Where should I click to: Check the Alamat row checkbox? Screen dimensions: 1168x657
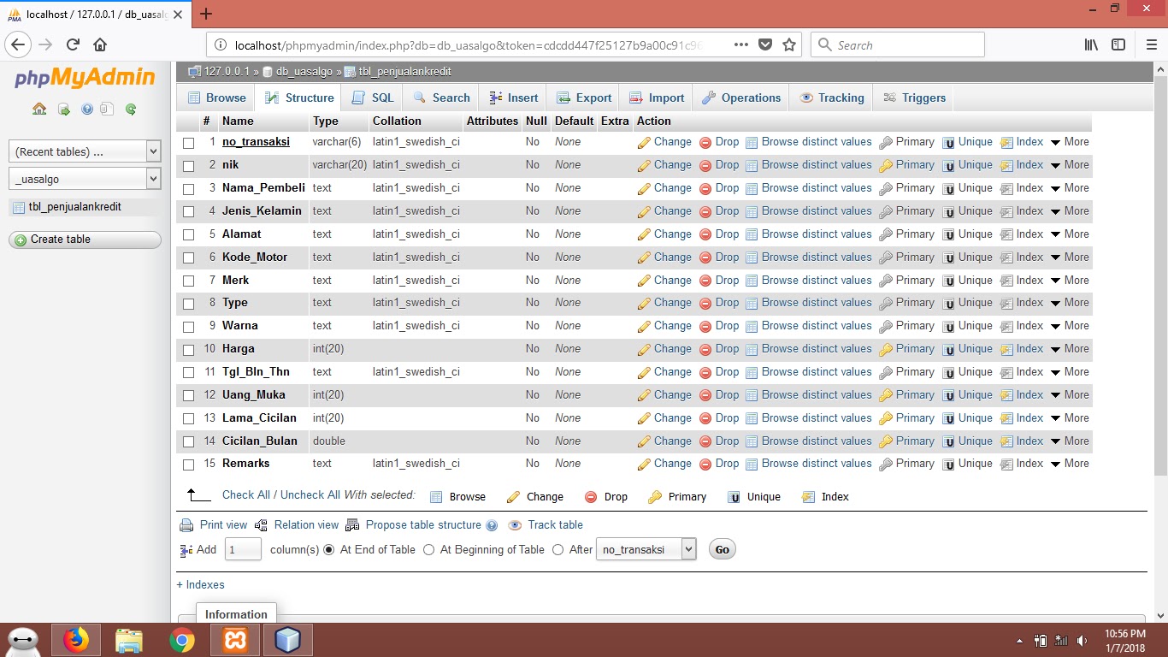188,234
